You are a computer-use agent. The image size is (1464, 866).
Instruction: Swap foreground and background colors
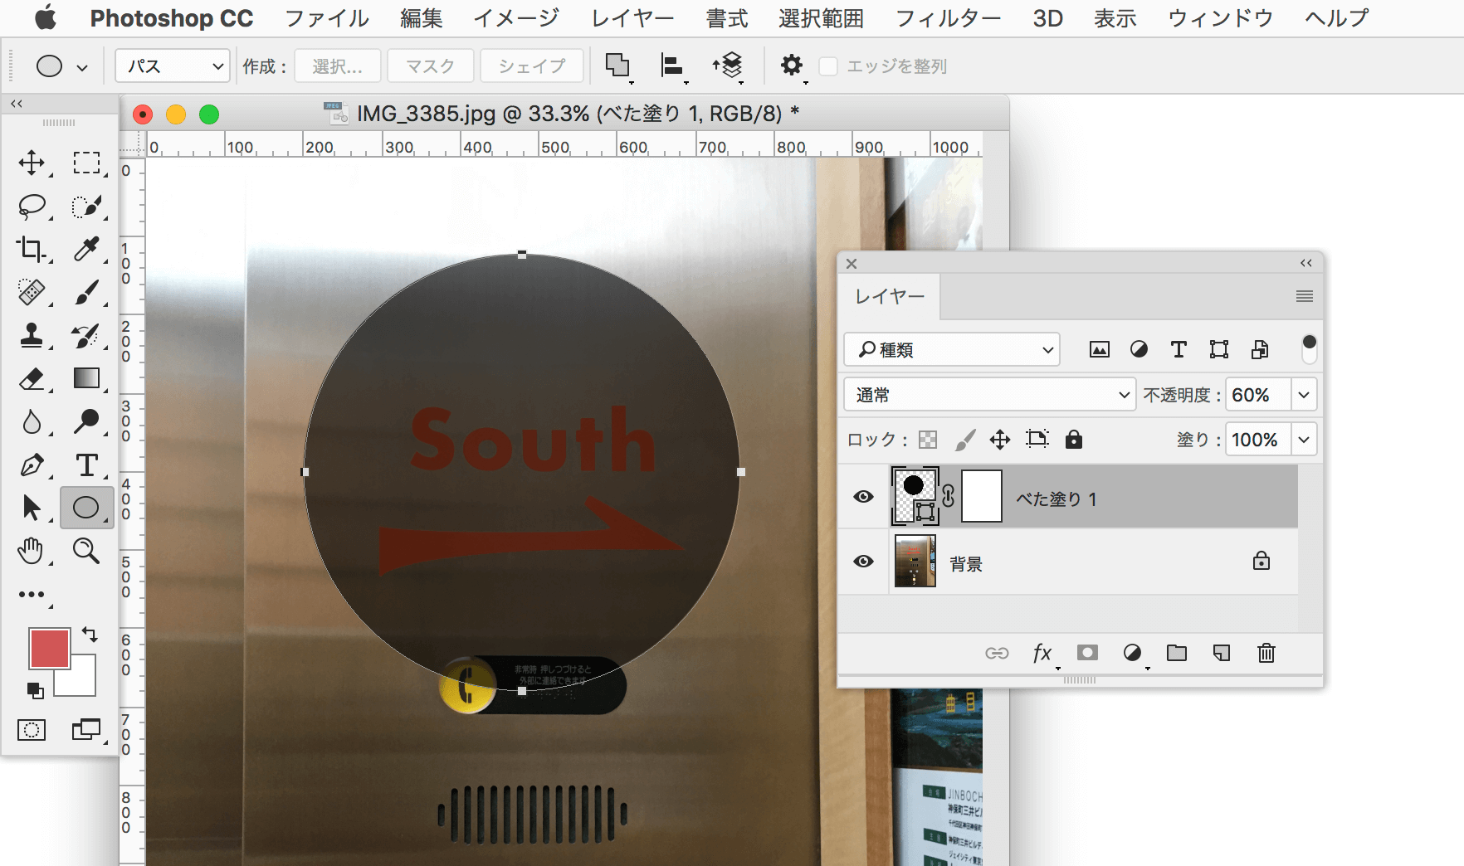(90, 635)
